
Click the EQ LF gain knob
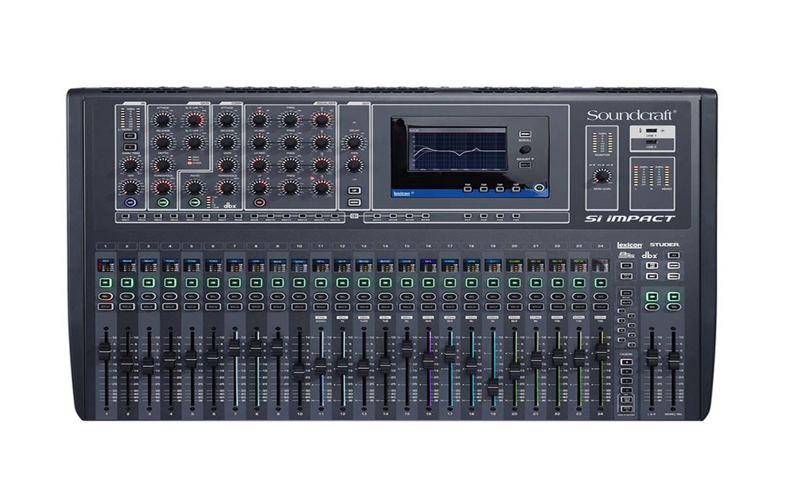tap(259, 188)
